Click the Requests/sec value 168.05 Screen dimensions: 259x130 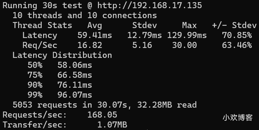click(102, 115)
